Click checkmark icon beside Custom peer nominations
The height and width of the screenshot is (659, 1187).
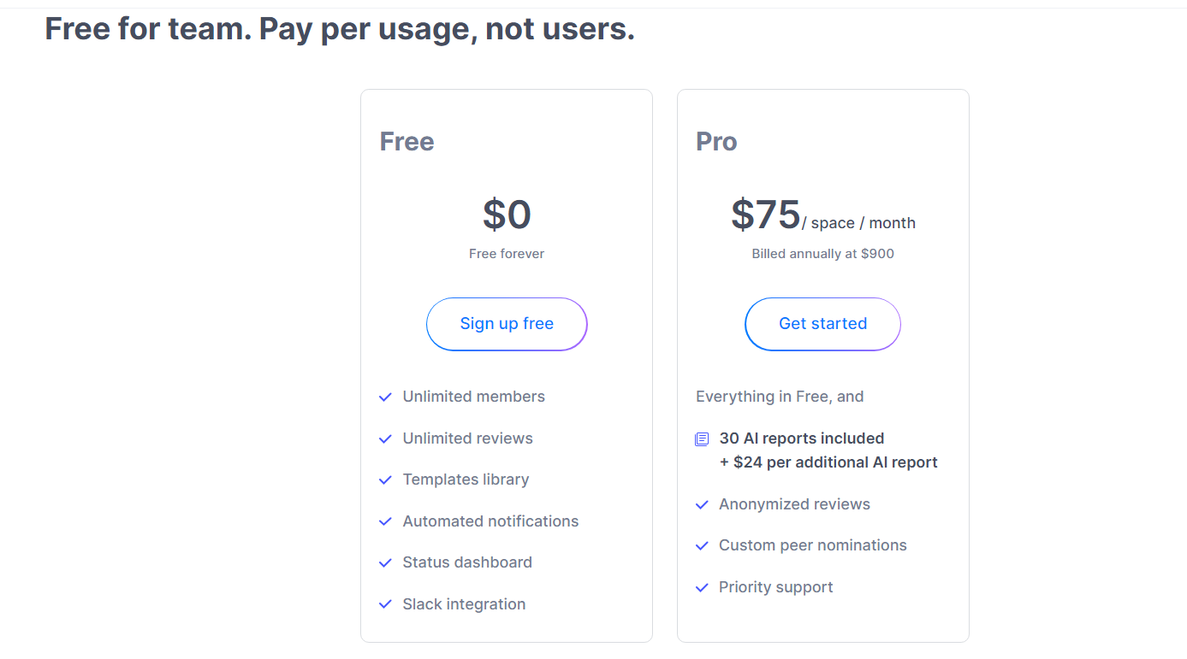click(x=702, y=546)
